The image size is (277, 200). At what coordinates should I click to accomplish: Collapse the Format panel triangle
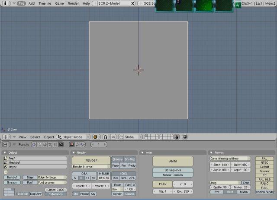point(211,152)
